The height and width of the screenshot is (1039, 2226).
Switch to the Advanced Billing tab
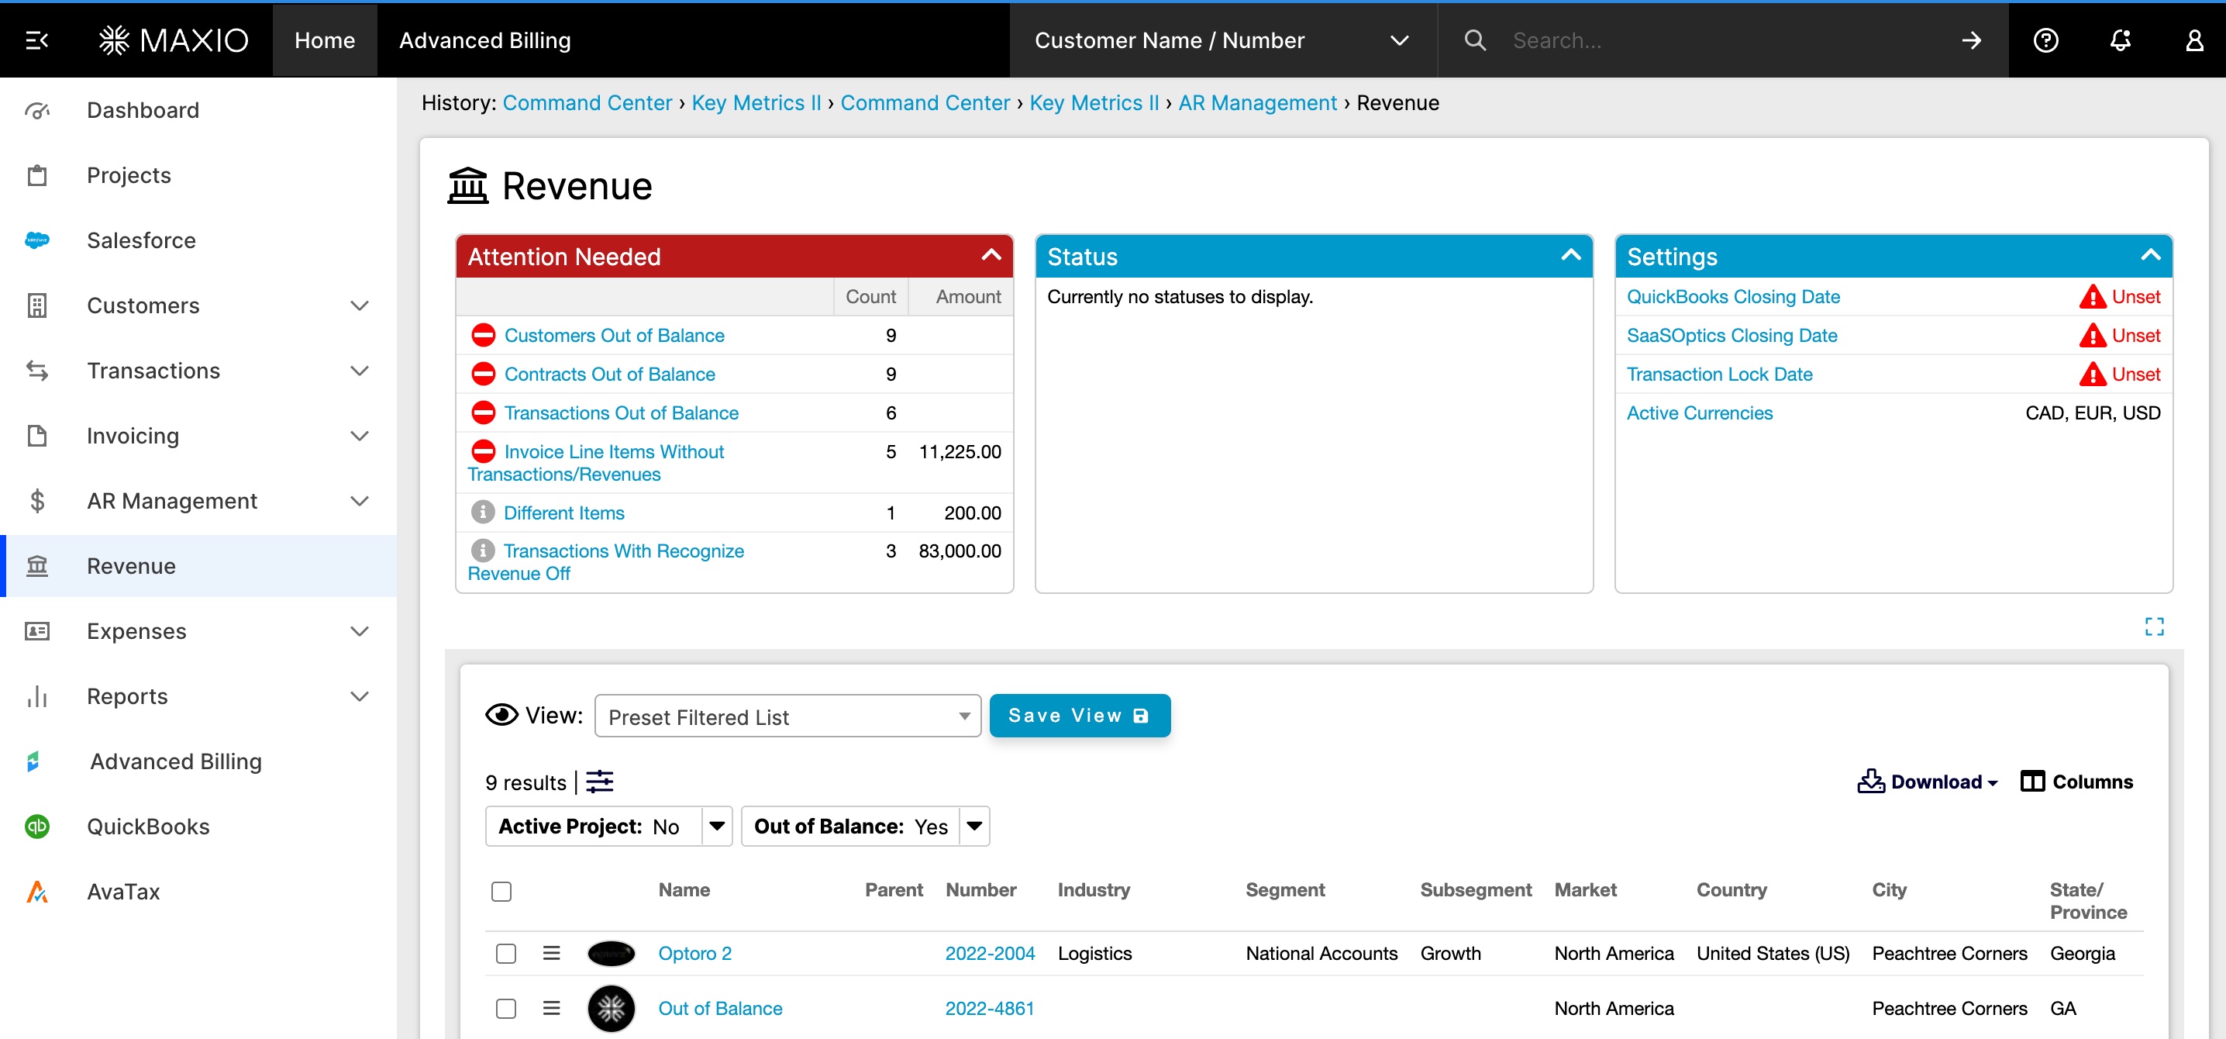pos(484,40)
